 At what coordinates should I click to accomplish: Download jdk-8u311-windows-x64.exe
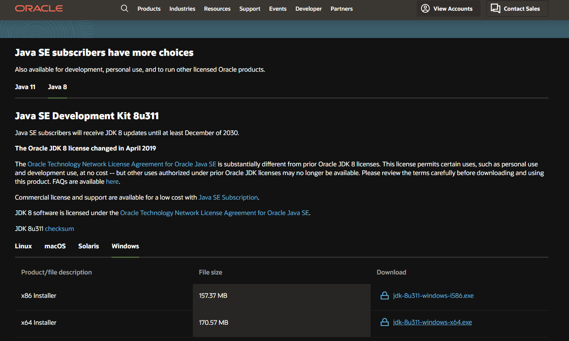(433, 322)
